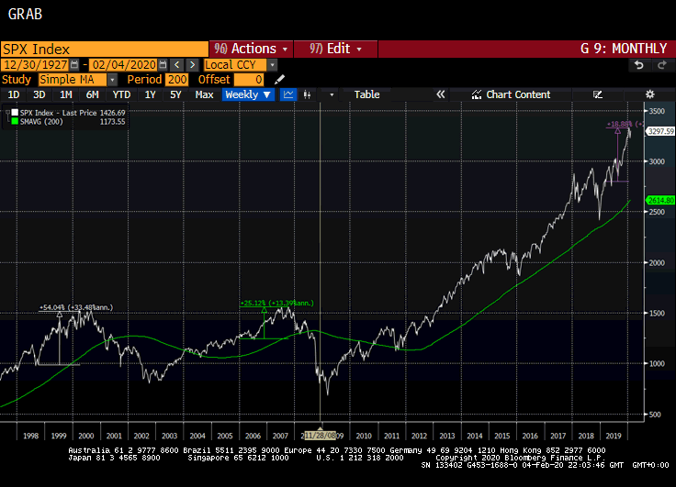Select the 1Y range tab
The height and width of the screenshot is (487, 676).
coord(150,94)
